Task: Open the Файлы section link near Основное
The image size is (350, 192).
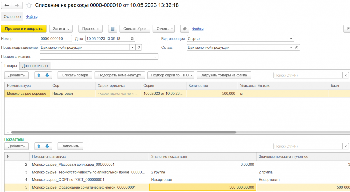Action: click(x=32, y=17)
